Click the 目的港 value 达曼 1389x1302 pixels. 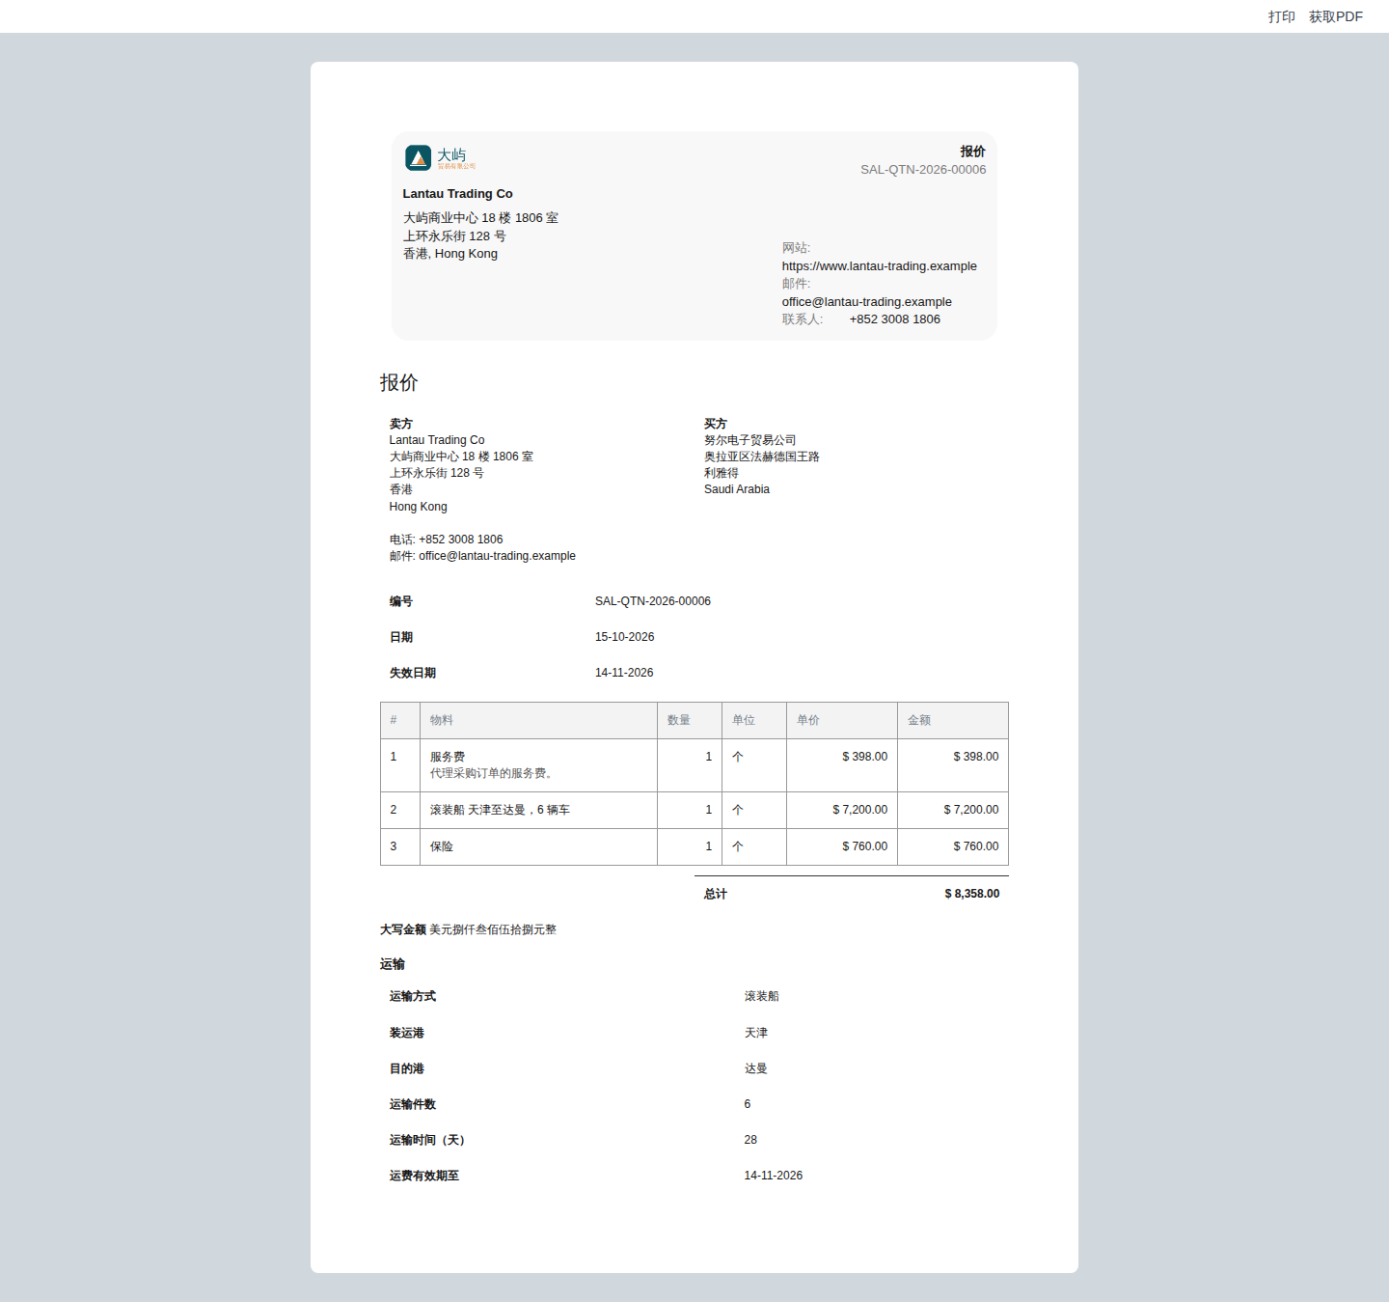pos(755,1068)
